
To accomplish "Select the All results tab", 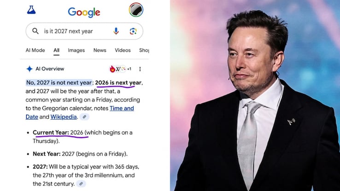I will coord(56,50).
